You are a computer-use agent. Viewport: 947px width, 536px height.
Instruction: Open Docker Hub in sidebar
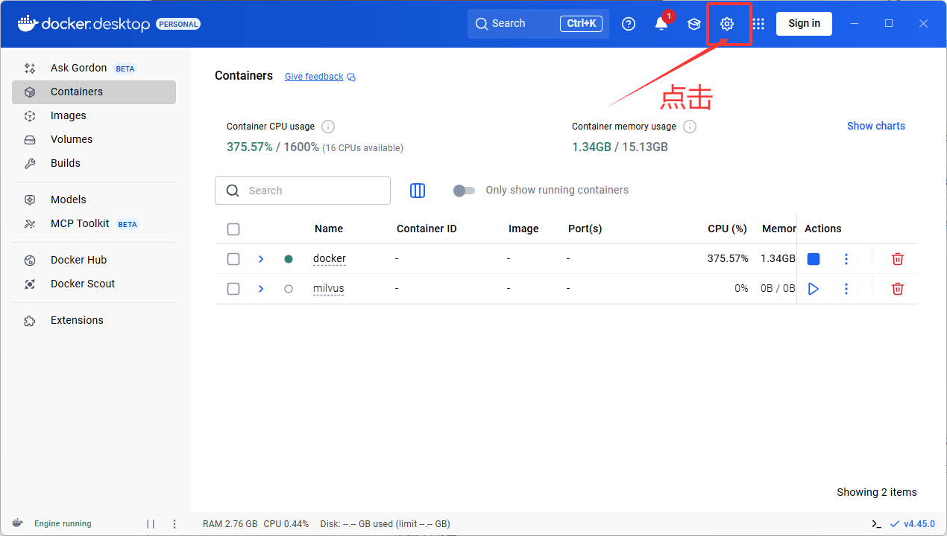coord(94,261)
